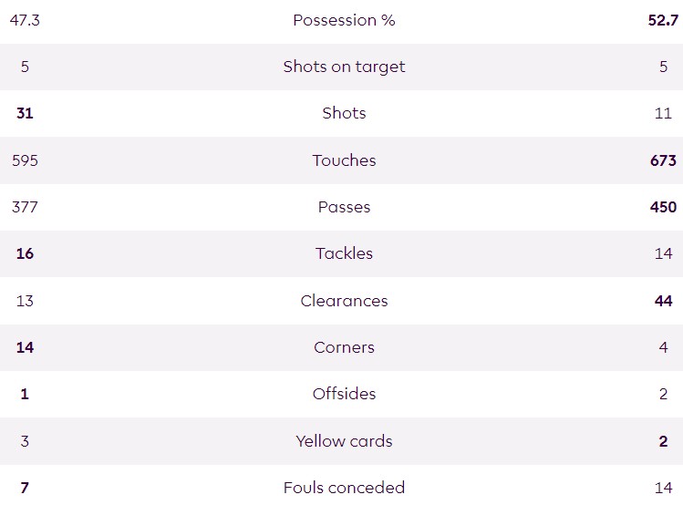Click the bold 450 passes value

(663, 207)
